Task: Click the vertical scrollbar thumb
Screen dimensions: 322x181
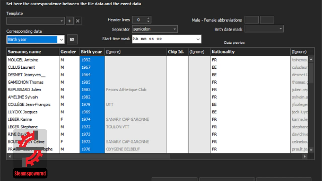Action: point(311,73)
